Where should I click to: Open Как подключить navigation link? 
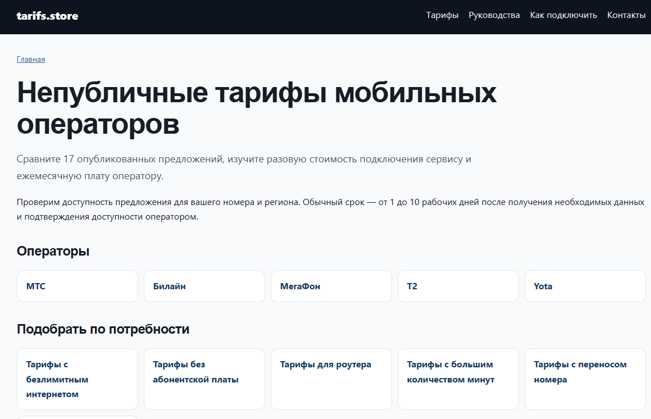[x=563, y=15]
